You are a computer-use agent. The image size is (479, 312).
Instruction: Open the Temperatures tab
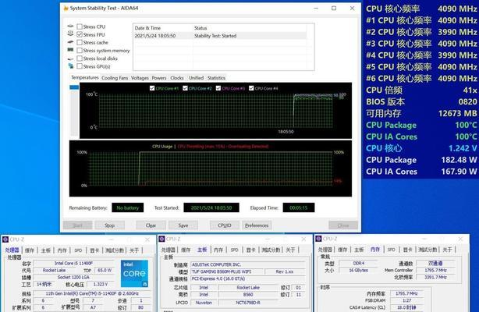click(85, 78)
